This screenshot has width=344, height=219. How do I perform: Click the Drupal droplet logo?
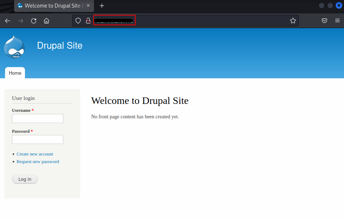[14, 47]
